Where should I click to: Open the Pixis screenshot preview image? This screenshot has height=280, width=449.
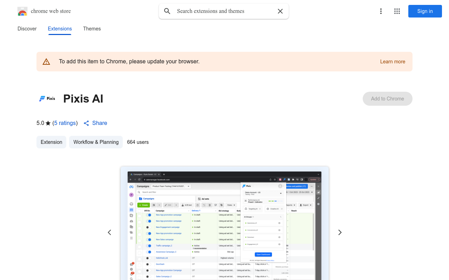[x=224, y=223]
